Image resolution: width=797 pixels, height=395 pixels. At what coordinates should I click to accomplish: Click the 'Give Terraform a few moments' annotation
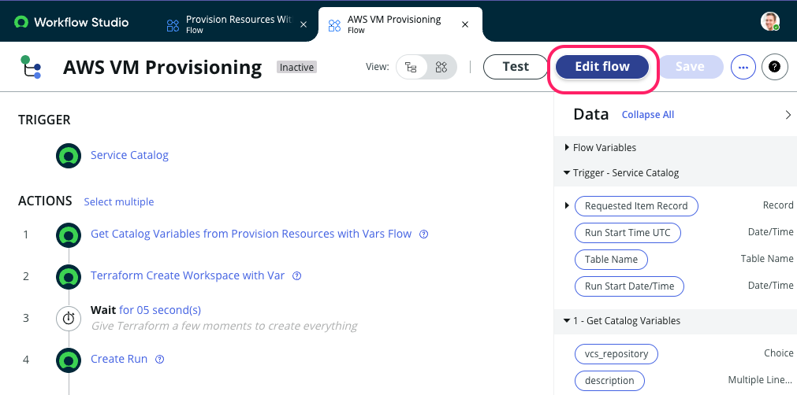click(224, 326)
